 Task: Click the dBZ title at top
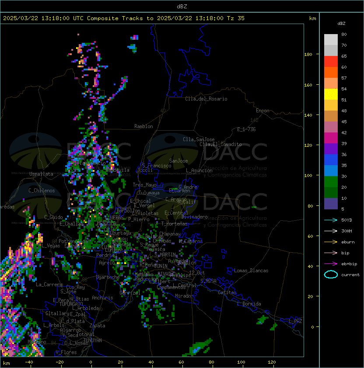tap(182, 6)
